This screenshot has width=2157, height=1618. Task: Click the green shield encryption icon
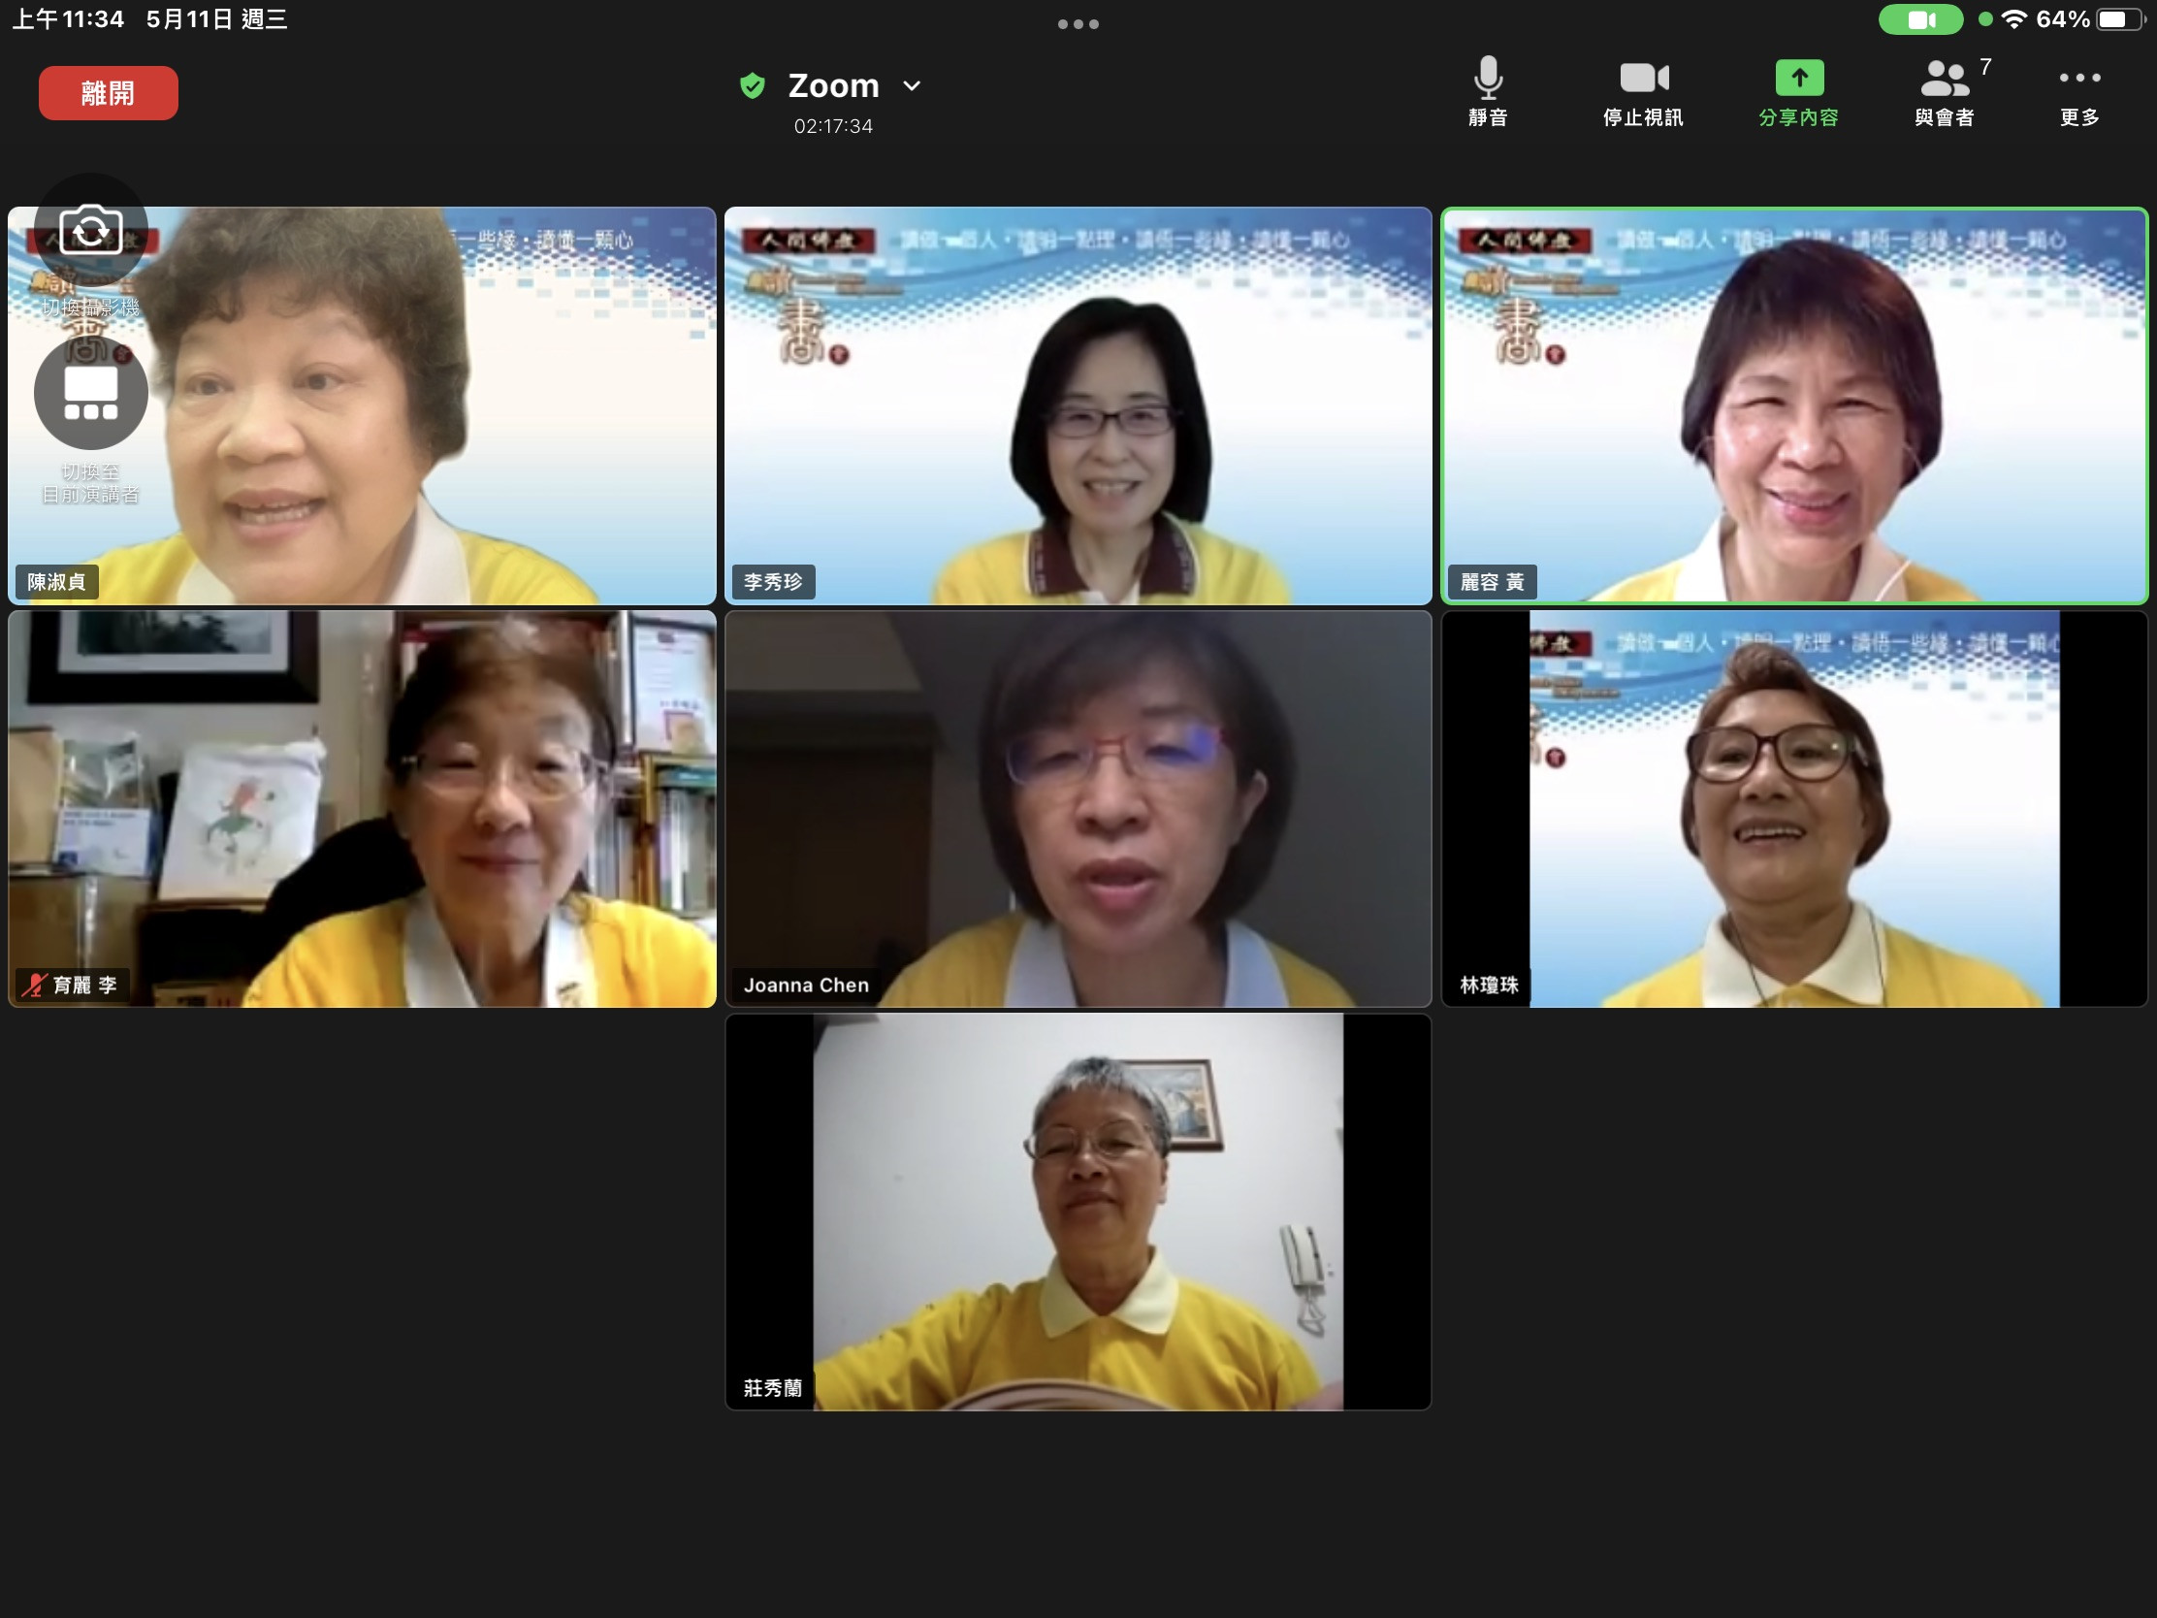[x=752, y=85]
